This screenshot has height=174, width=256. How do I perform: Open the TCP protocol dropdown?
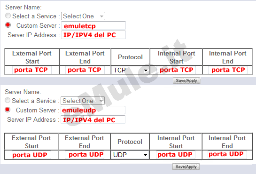coord(130,70)
